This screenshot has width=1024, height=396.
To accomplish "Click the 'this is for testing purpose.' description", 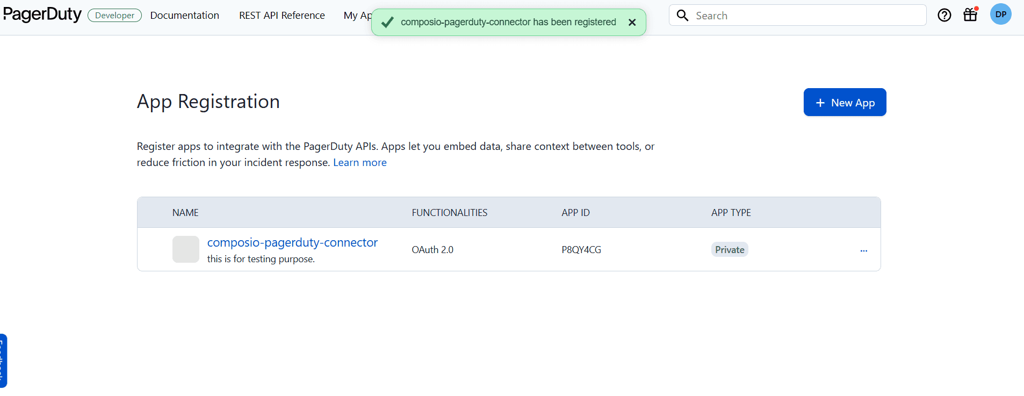I will click(x=261, y=259).
